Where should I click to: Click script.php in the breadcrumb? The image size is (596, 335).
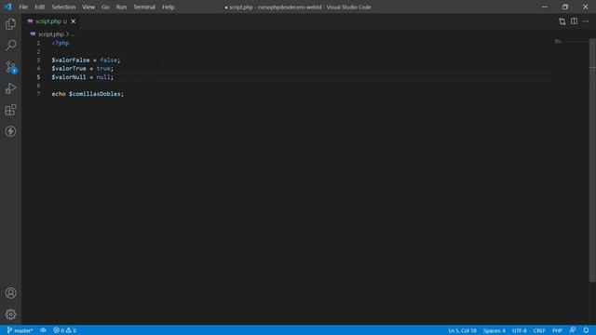pyautogui.click(x=51, y=34)
